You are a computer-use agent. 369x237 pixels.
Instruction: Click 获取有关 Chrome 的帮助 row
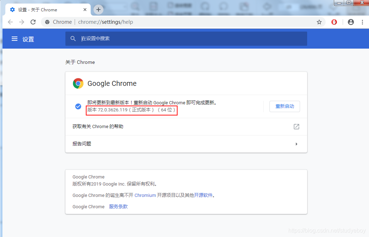186,127
